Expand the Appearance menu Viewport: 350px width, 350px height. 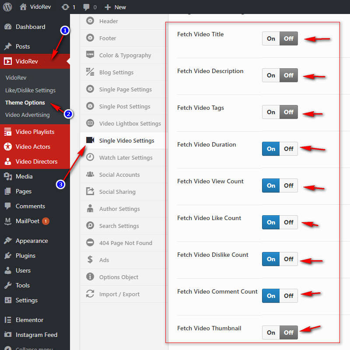(31, 241)
